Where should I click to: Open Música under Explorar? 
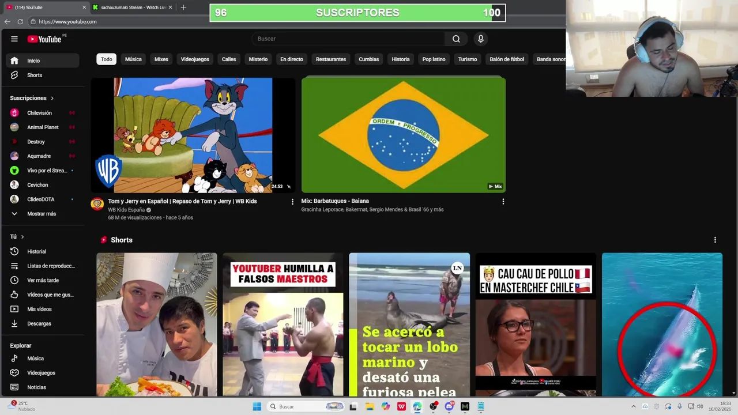click(43, 359)
